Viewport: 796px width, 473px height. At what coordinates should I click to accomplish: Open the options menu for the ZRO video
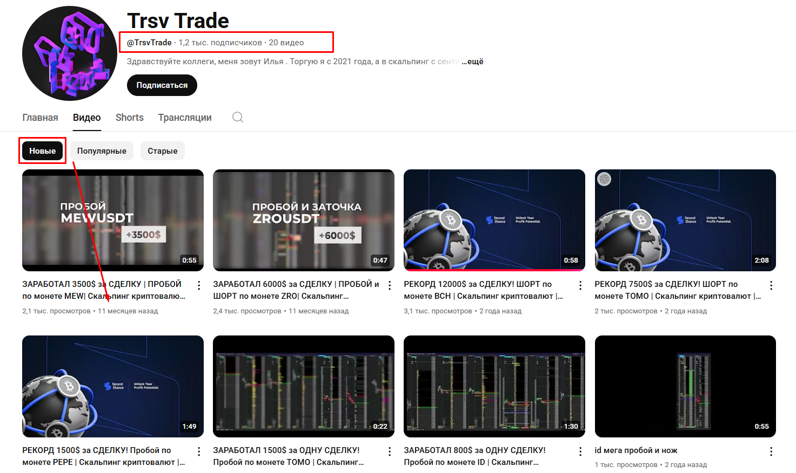pyautogui.click(x=390, y=286)
